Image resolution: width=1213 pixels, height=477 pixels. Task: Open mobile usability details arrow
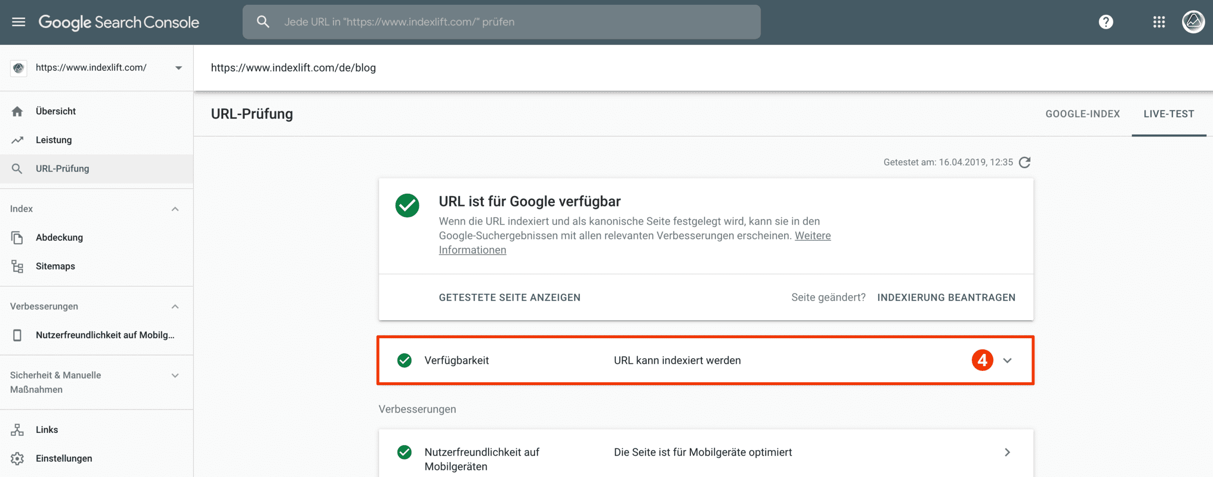(1008, 452)
